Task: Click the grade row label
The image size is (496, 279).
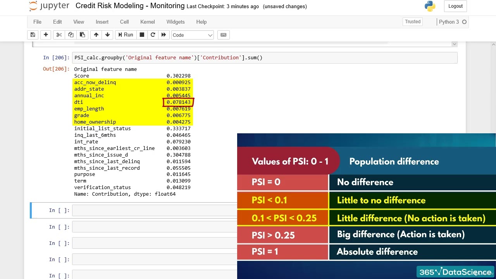Action: click(82, 115)
